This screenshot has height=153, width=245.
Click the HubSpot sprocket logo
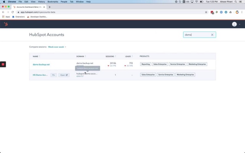[6, 24]
